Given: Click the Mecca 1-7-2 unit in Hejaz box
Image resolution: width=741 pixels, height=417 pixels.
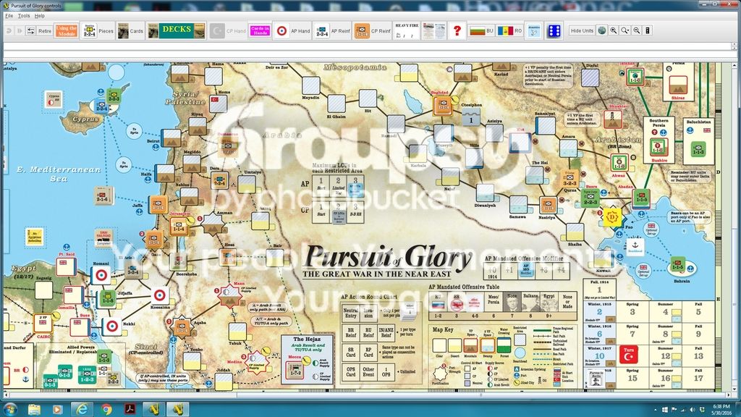Looking at the screenshot, I should [295, 370].
